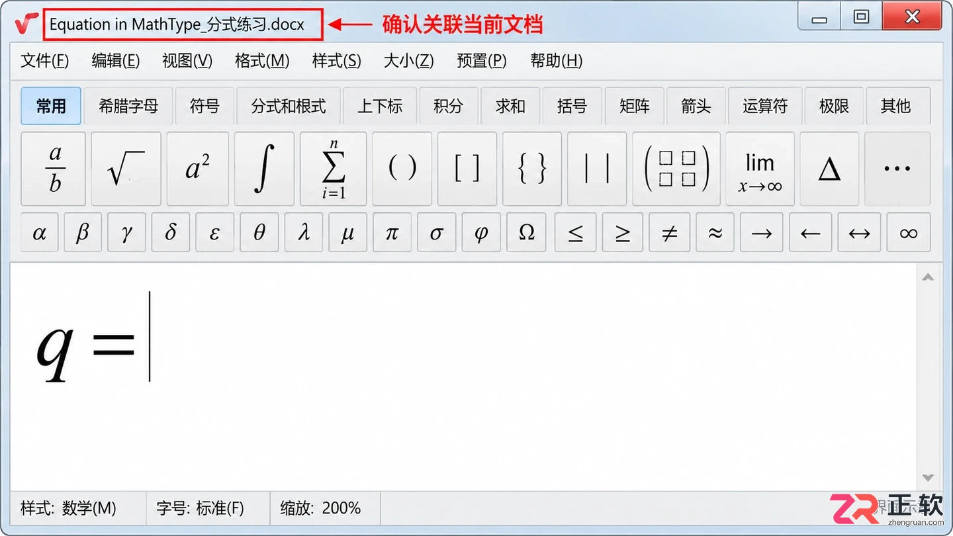Insert the double-headed arrow symbol

[x=859, y=232]
